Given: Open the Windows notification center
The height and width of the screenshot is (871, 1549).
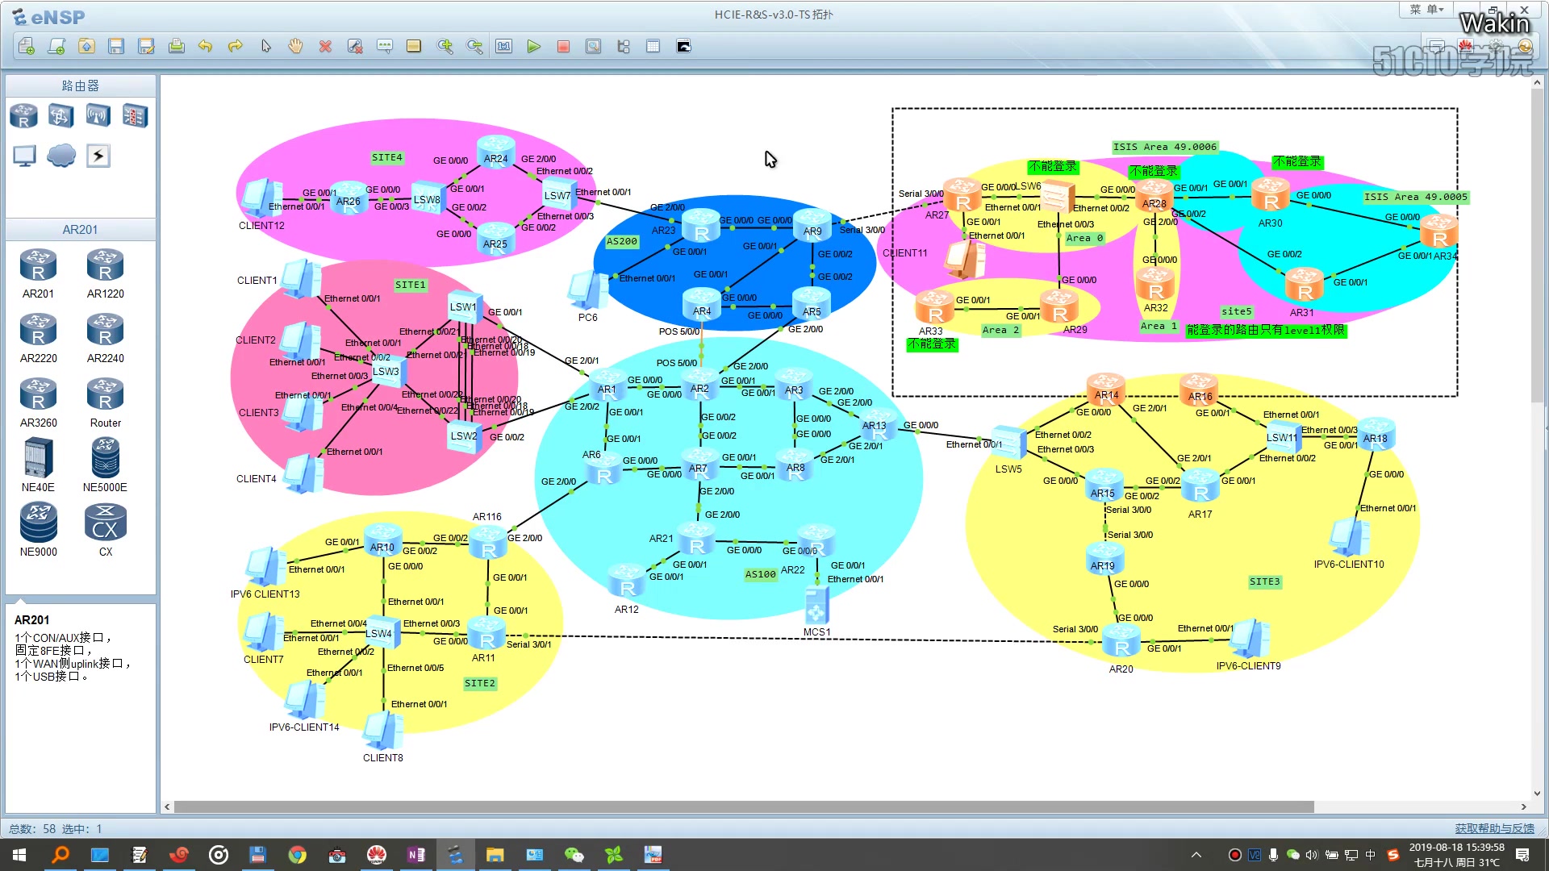Looking at the screenshot, I should click(x=1522, y=855).
